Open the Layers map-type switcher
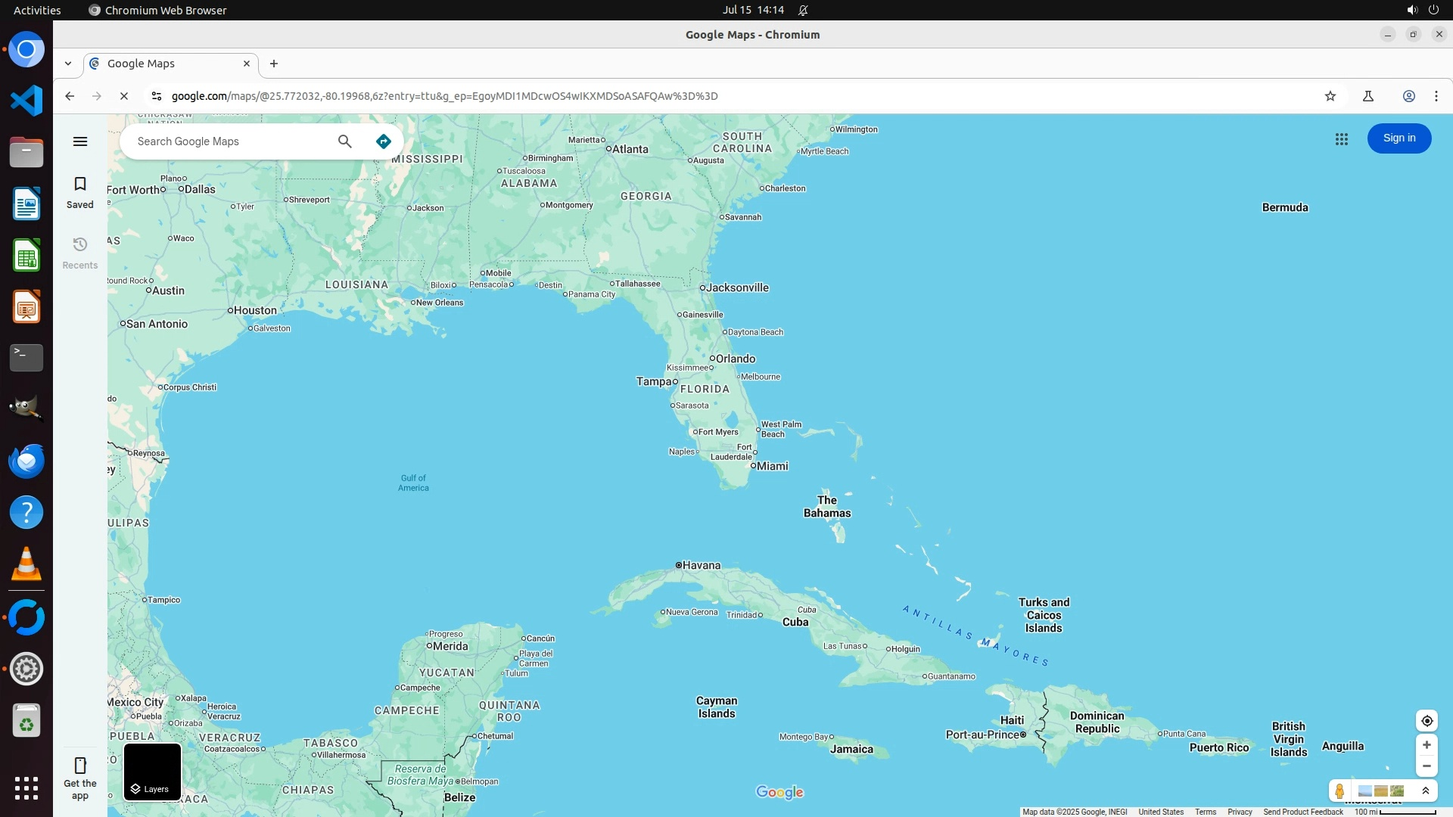The height and width of the screenshot is (817, 1453). tap(152, 772)
